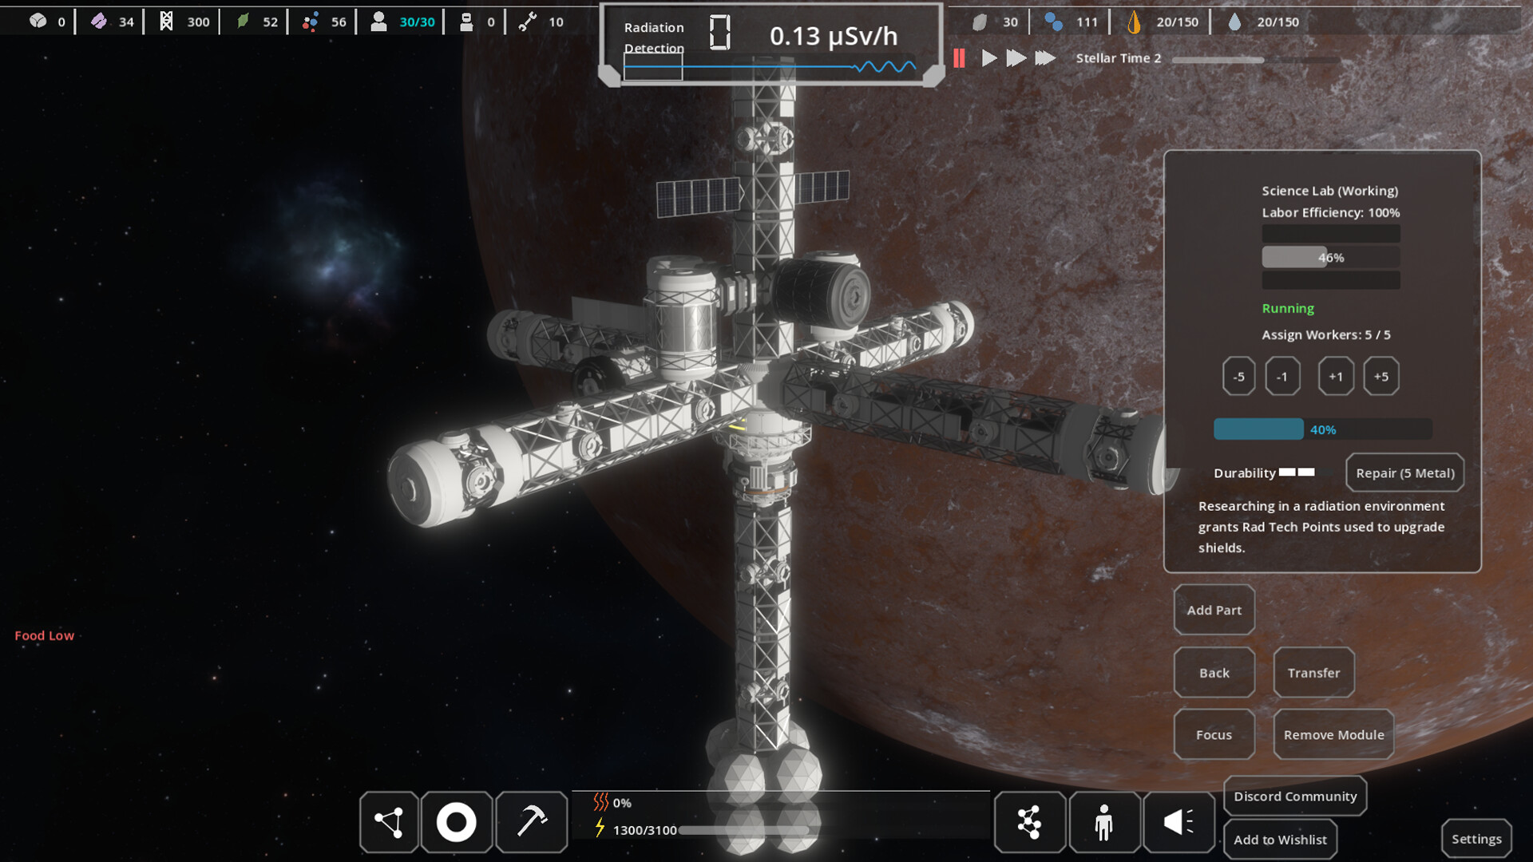Click the wrench tools resource icon
1533x862 pixels.
coord(527,22)
